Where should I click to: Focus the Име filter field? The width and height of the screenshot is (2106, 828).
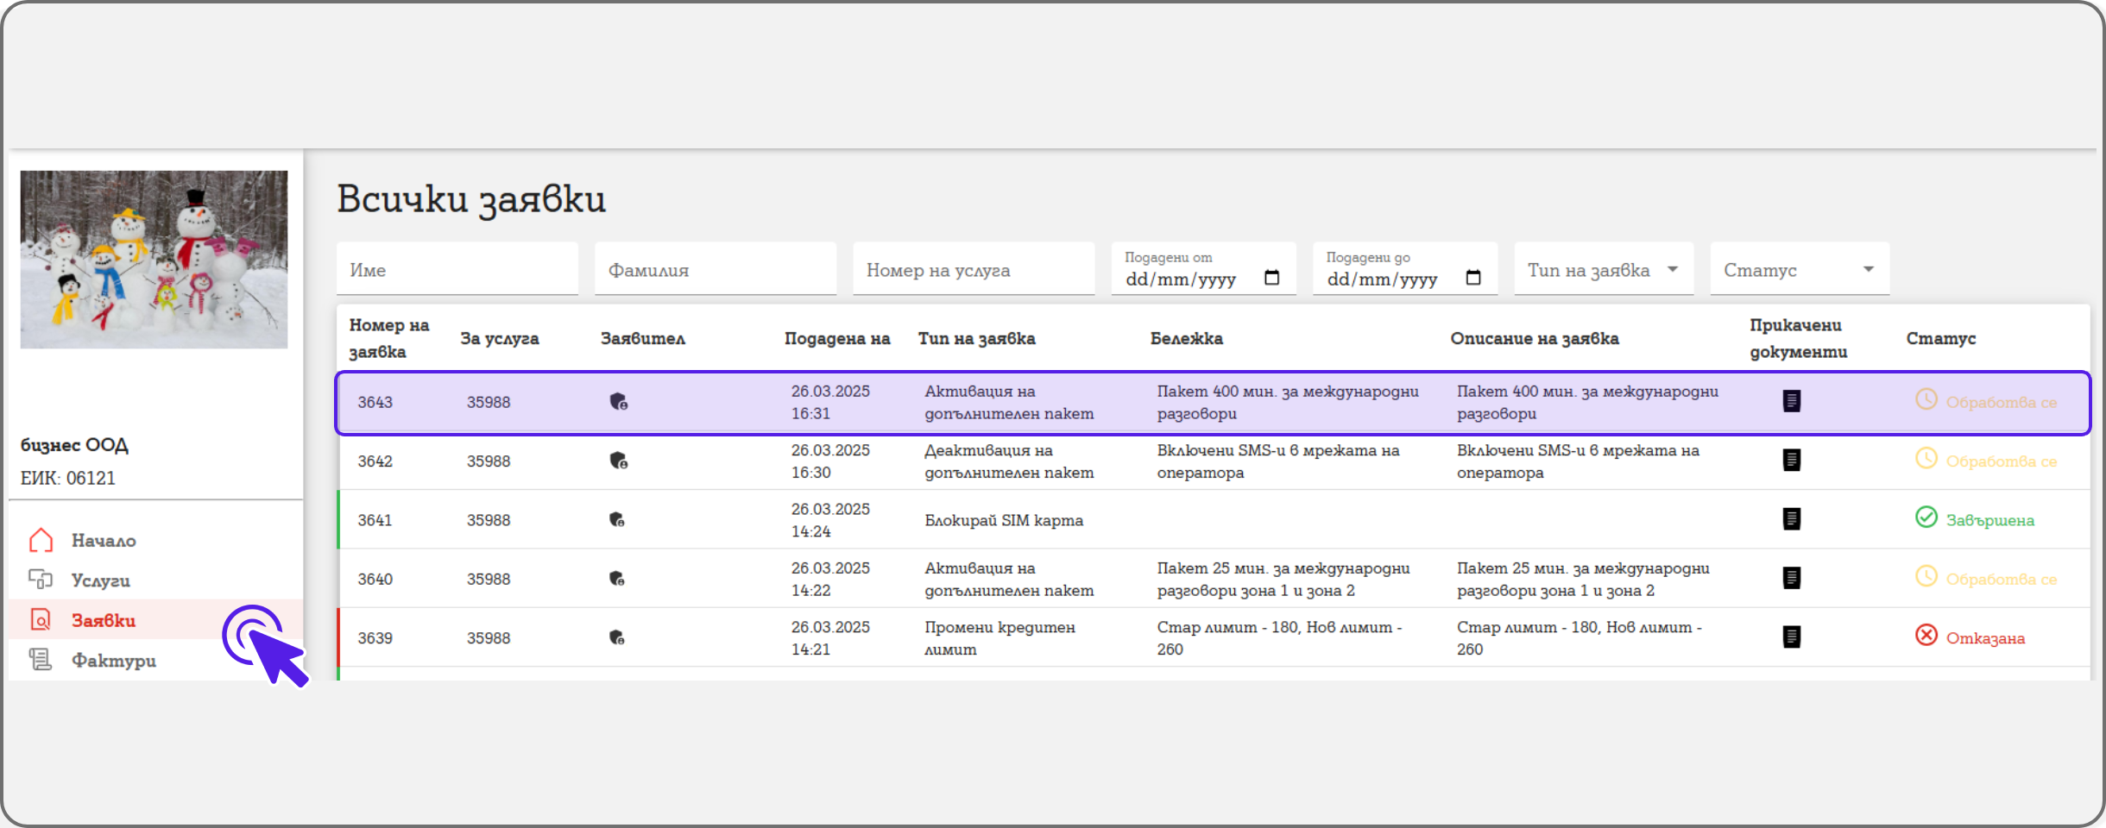(457, 269)
